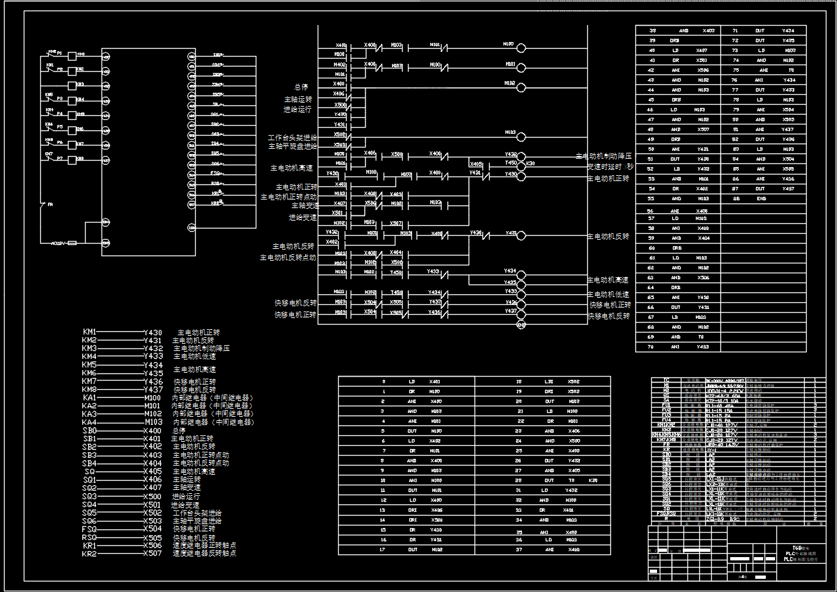Click RSQ label in I/O assignment list
Viewport: 837px width, 592px height.
click(x=90, y=537)
